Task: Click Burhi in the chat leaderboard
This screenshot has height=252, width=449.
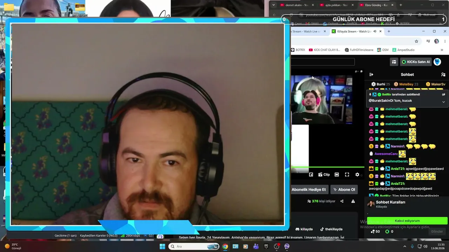Action: tap(381, 84)
